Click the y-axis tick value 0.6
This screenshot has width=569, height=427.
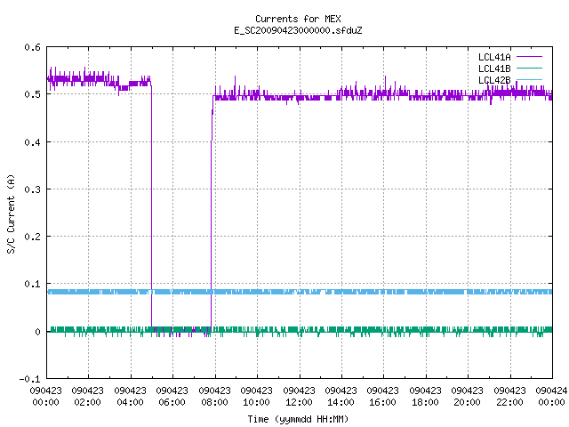[x=32, y=47]
